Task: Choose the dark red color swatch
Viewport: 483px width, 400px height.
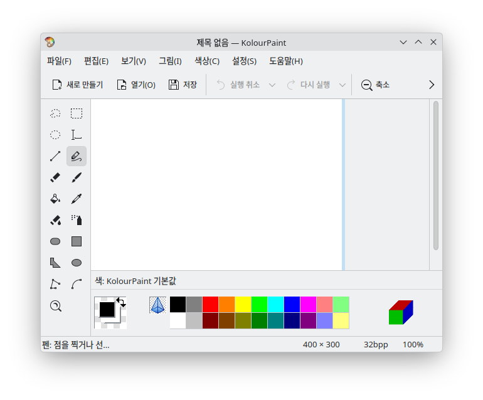Action: click(210, 321)
